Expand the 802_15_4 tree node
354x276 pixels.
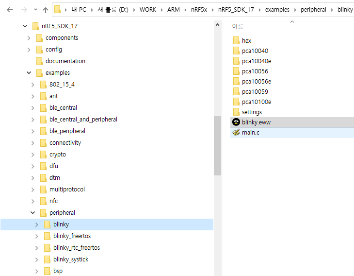pyautogui.click(x=33, y=85)
